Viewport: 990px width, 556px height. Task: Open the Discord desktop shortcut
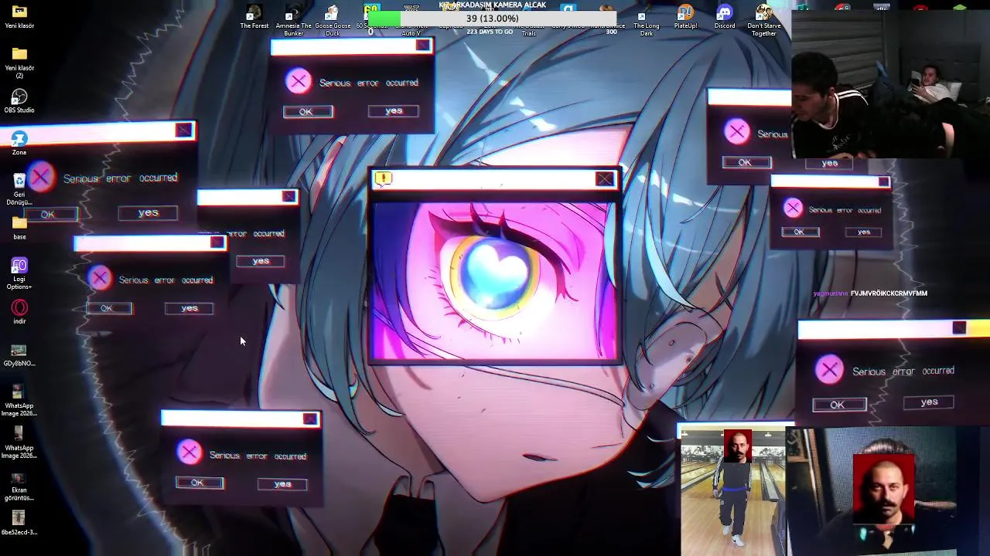tap(725, 17)
